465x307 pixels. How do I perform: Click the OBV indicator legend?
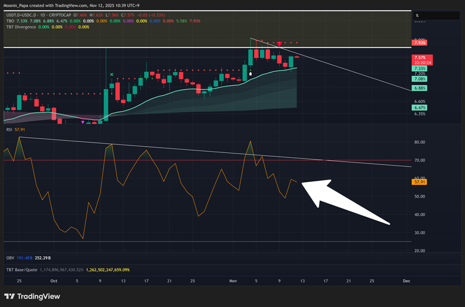coord(10,258)
